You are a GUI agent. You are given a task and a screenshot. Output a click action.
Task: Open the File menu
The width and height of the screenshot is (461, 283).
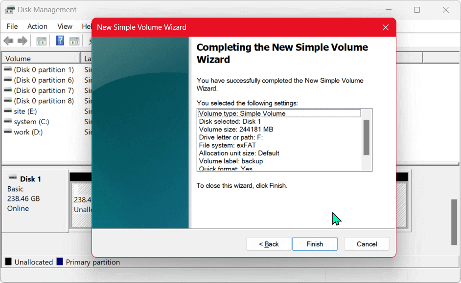[12, 26]
